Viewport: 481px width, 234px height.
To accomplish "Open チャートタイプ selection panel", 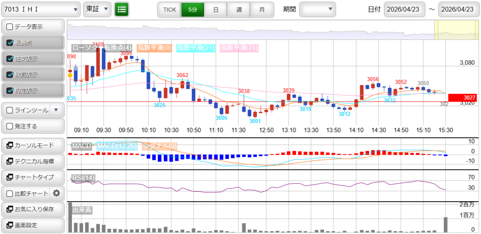I will click(33, 177).
